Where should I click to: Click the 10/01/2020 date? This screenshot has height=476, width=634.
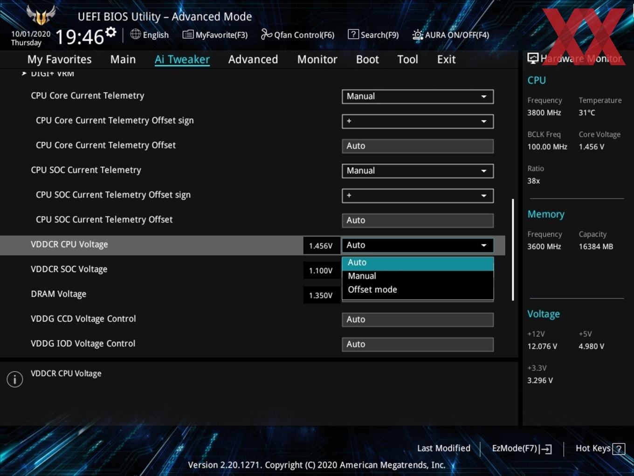point(31,34)
